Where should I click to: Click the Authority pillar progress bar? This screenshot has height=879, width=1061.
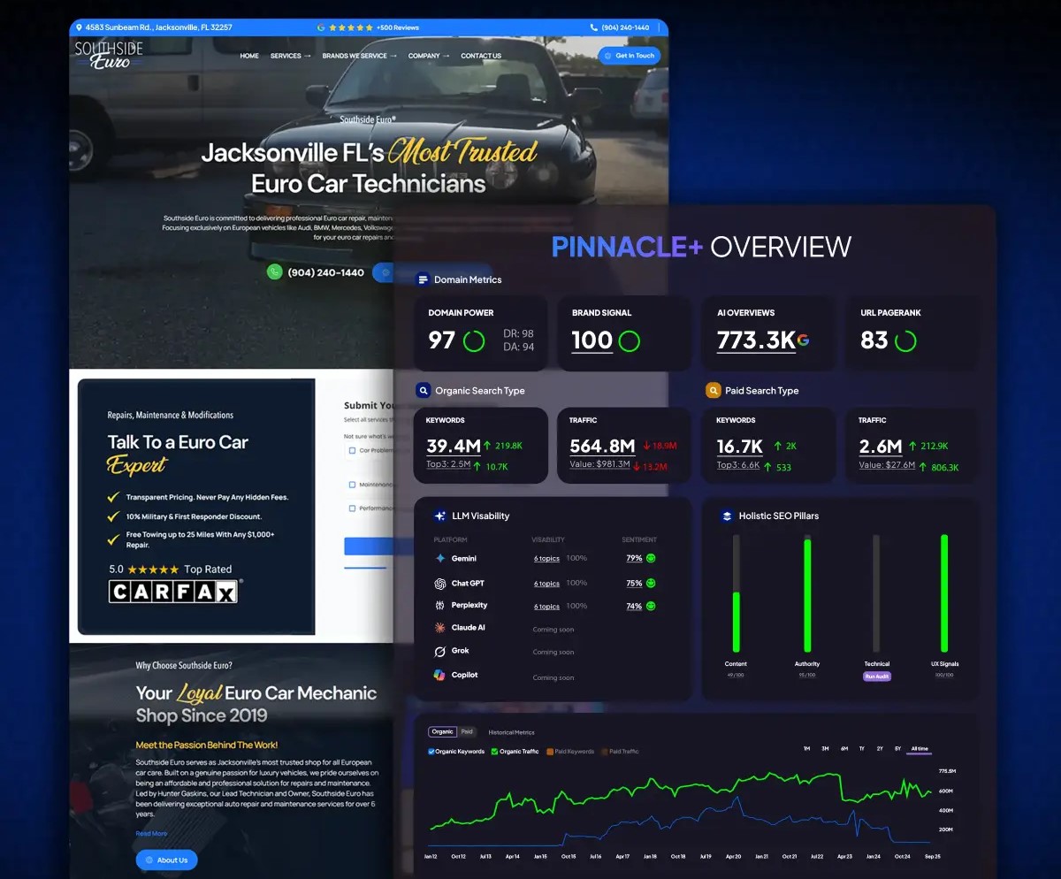pyautogui.click(x=807, y=594)
